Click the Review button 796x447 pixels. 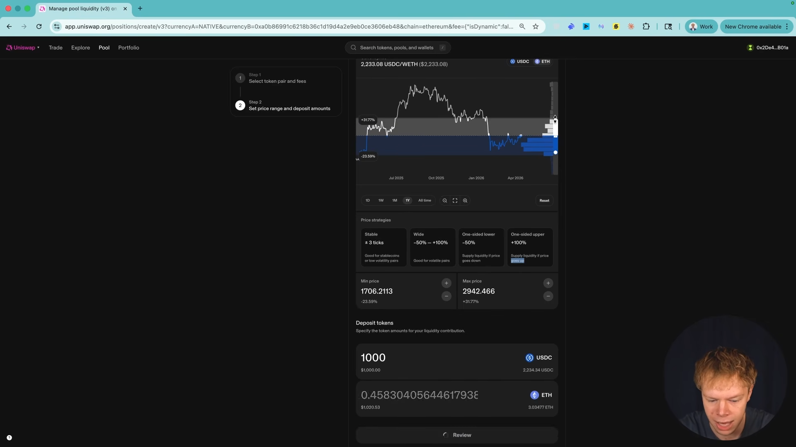457,435
